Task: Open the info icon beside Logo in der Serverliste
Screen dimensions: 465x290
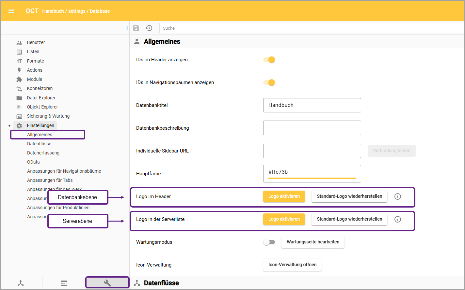Action: point(397,219)
